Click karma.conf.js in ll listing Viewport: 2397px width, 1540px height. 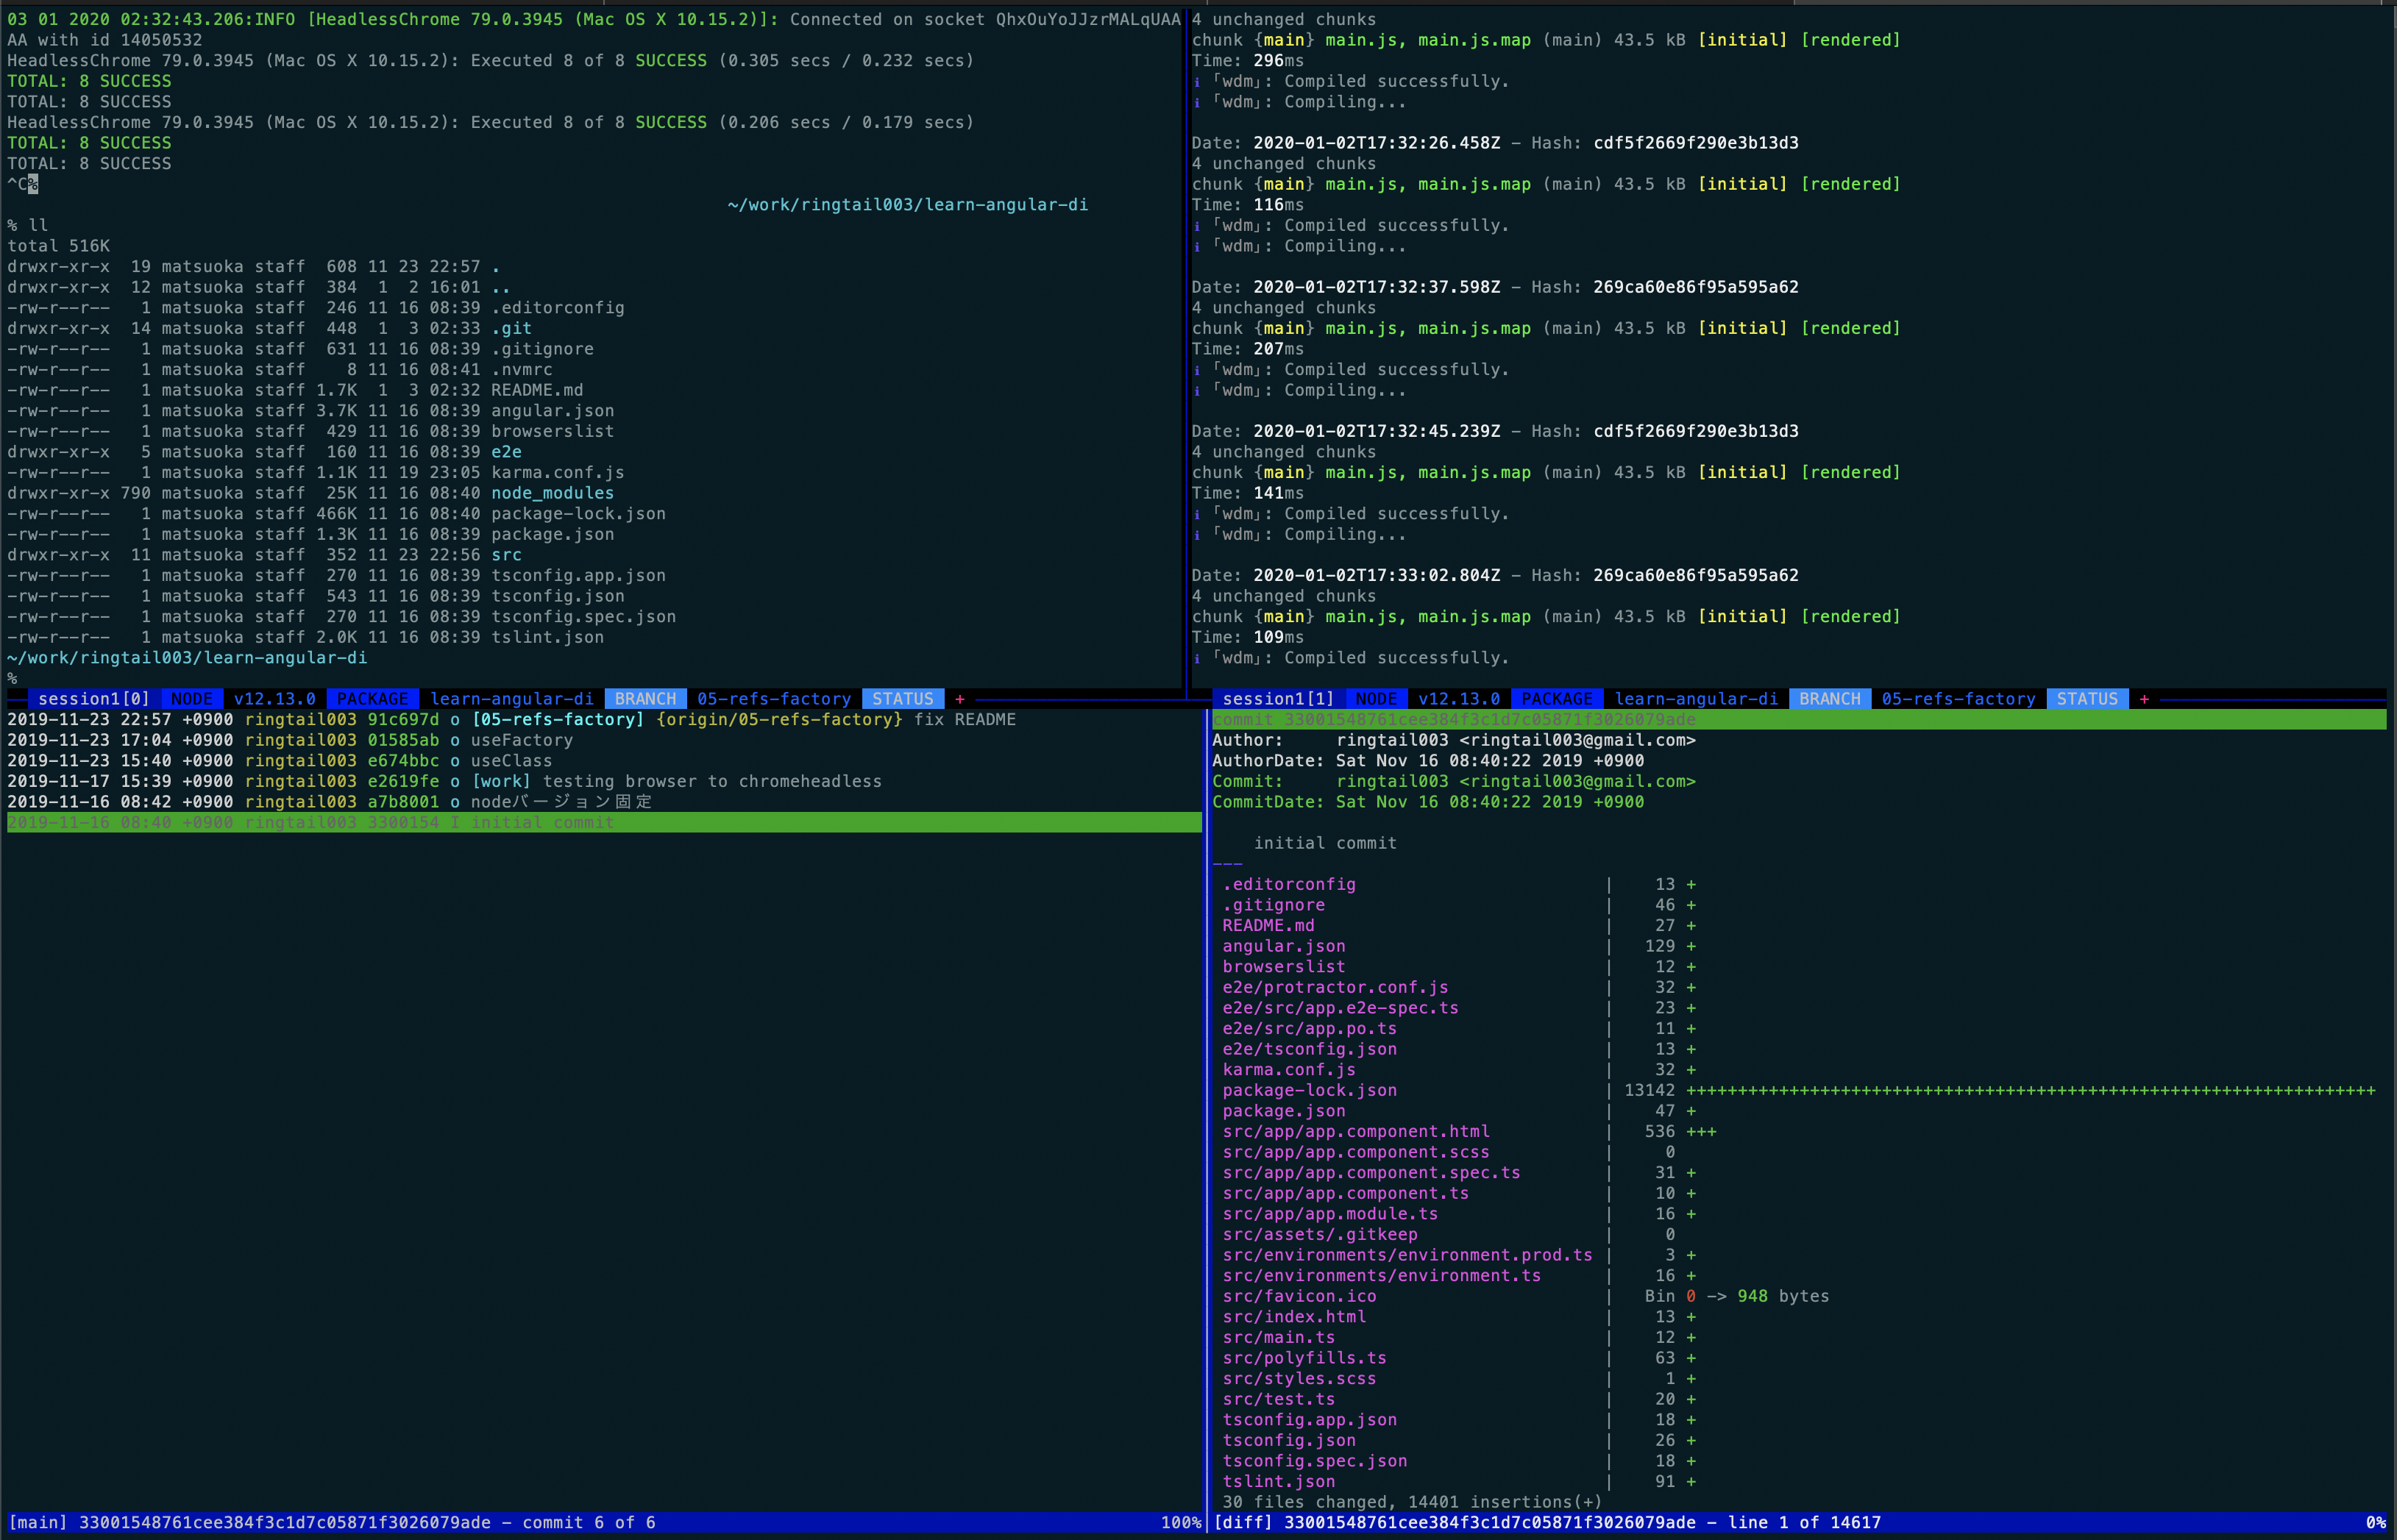pos(557,473)
